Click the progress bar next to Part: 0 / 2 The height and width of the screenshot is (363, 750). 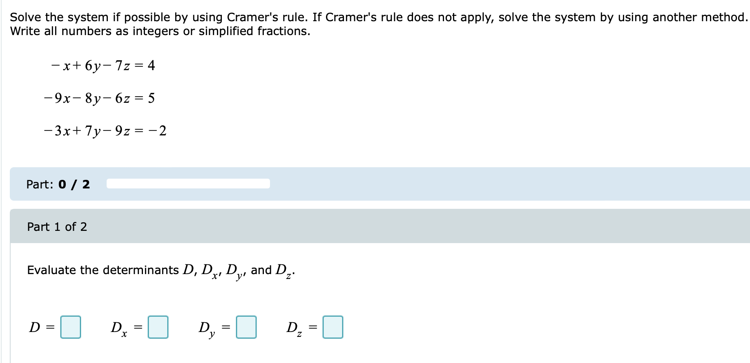tap(188, 184)
